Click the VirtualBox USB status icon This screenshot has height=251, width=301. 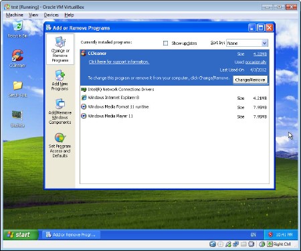point(228,244)
